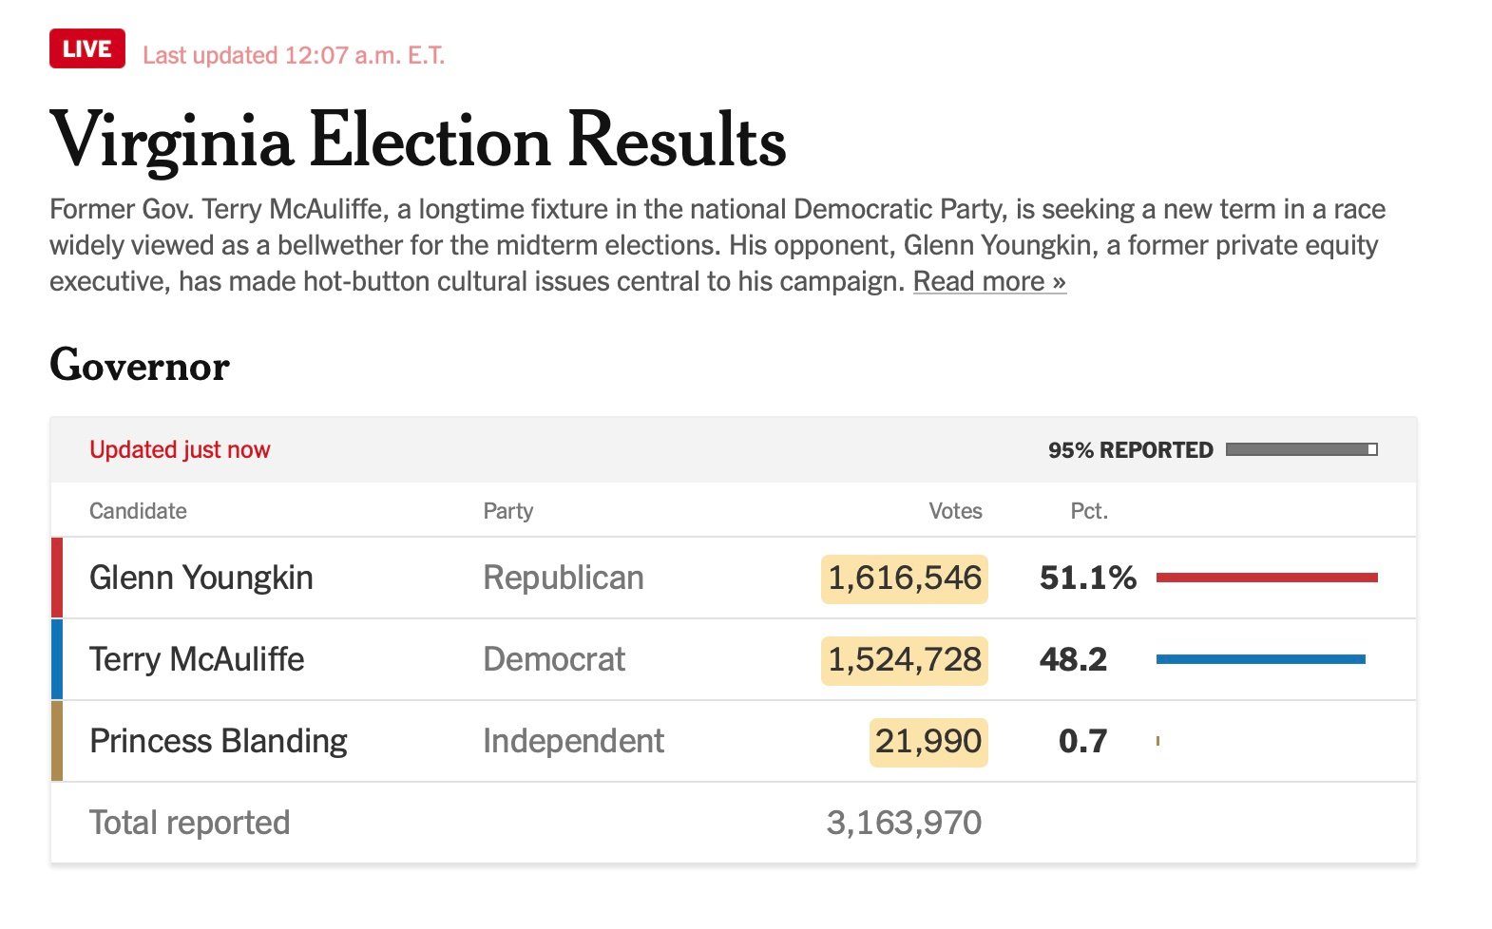The width and height of the screenshot is (1492, 929).
Task: Click the Party column header
Action: click(507, 511)
